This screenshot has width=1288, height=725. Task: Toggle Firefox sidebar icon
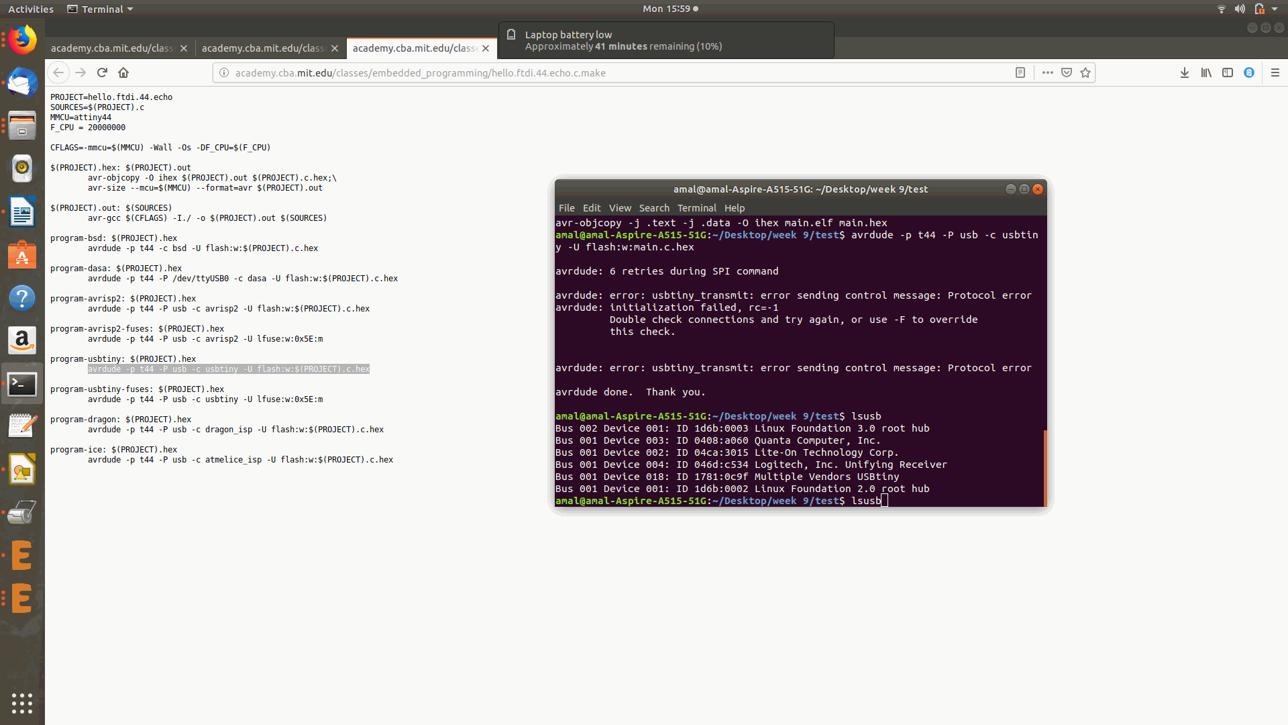[1227, 72]
